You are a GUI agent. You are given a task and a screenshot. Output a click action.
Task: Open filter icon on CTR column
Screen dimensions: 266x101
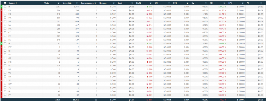tap(187, 3)
